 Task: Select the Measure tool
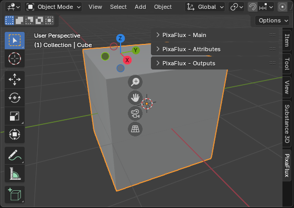[x=15, y=174]
